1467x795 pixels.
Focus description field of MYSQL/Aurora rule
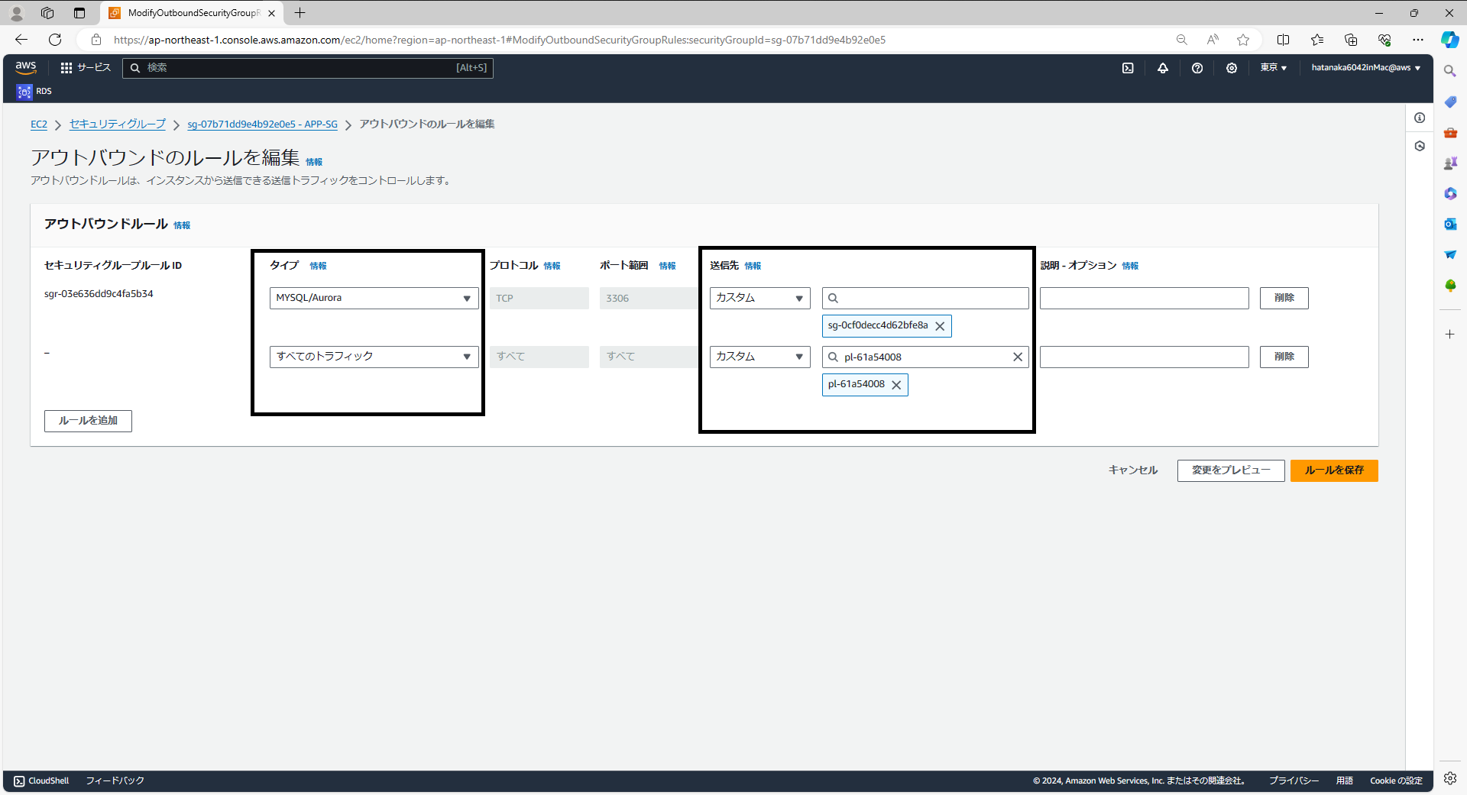pos(1145,298)
